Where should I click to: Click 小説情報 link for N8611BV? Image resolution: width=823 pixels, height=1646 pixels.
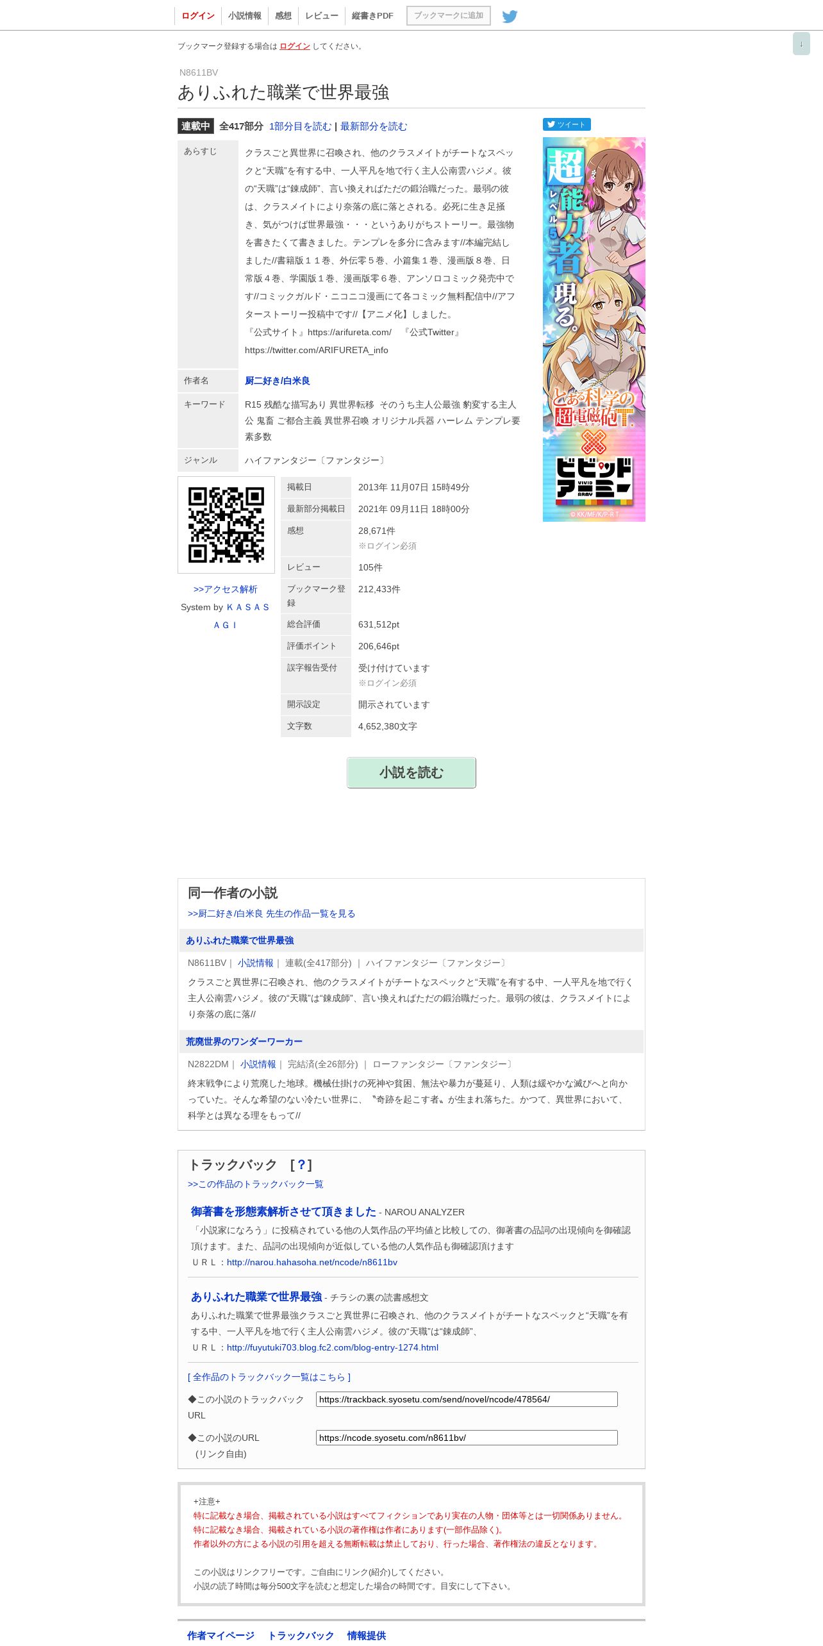pyautogui.click(x=256, y=963)
